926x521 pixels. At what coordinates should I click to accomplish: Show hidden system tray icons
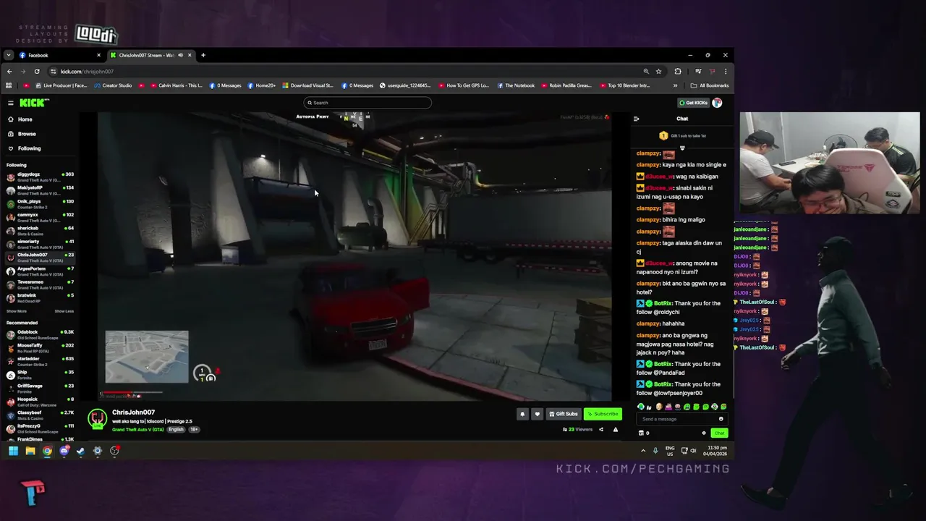pyautogui.click(x=643, y=451)
